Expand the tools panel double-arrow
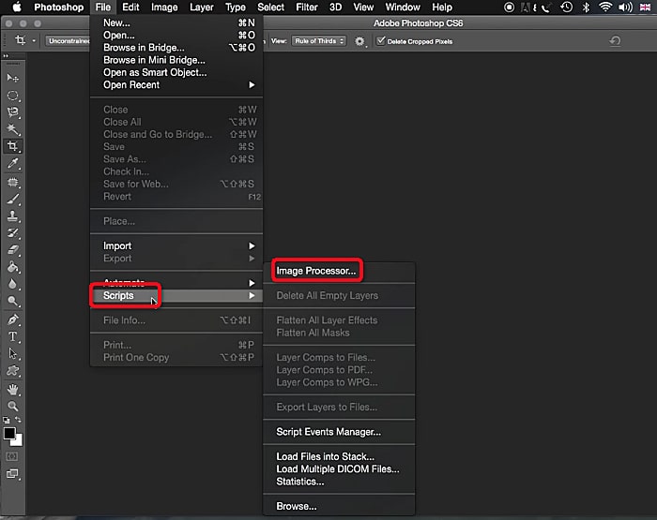The height and width of the screenshot is (520, 657). pos(6,55)
